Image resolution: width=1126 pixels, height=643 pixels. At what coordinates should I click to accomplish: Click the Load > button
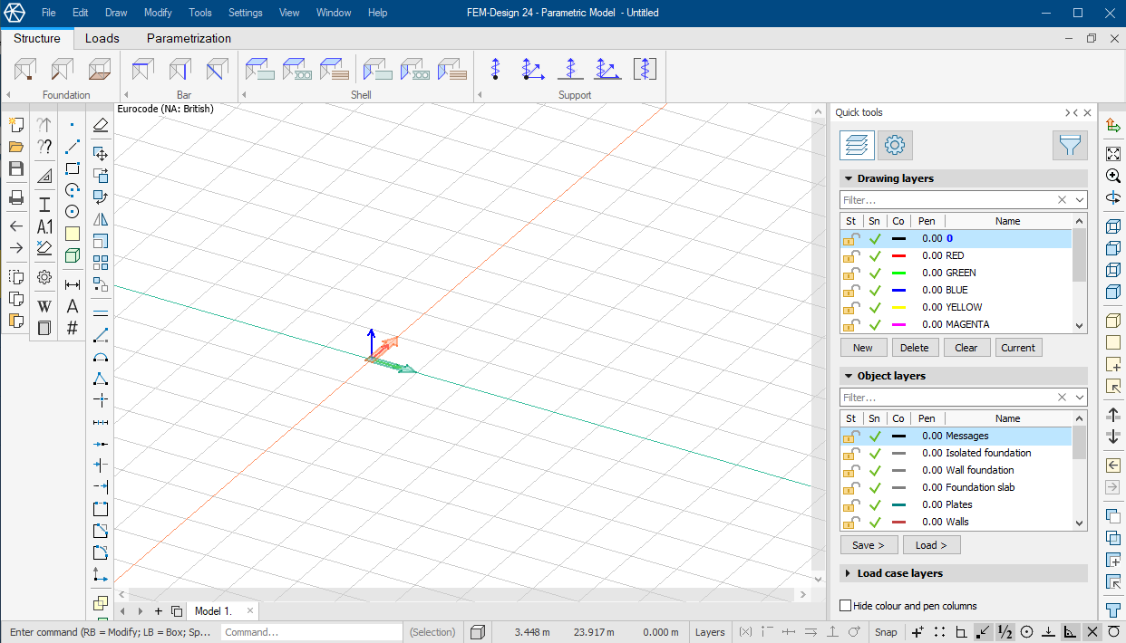point(931,545)
